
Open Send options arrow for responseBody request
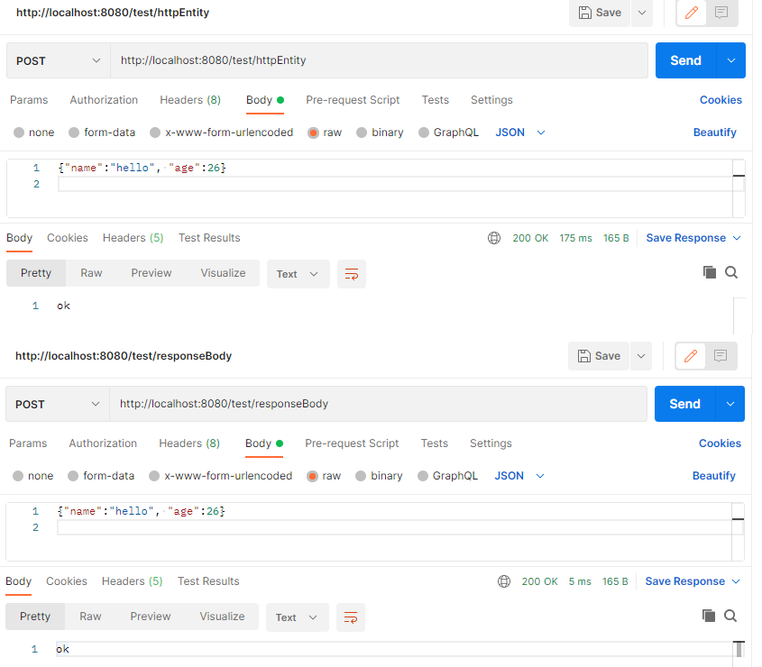click(x=730, y=404)
